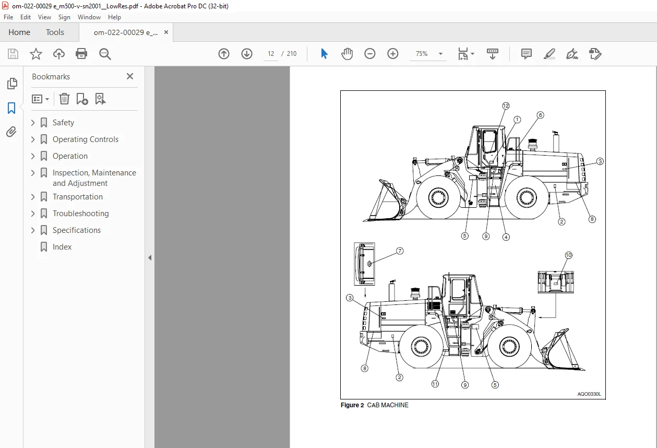This screenshot has height=448, width=657.
Task: Select the arrow Selection tool
Action: coord(324,54)
